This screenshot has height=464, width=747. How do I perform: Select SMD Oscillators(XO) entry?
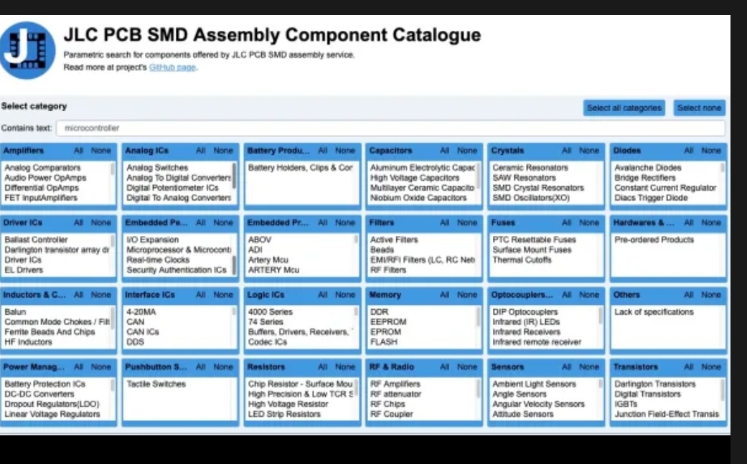pyautogui.click(x=531, y=197)
